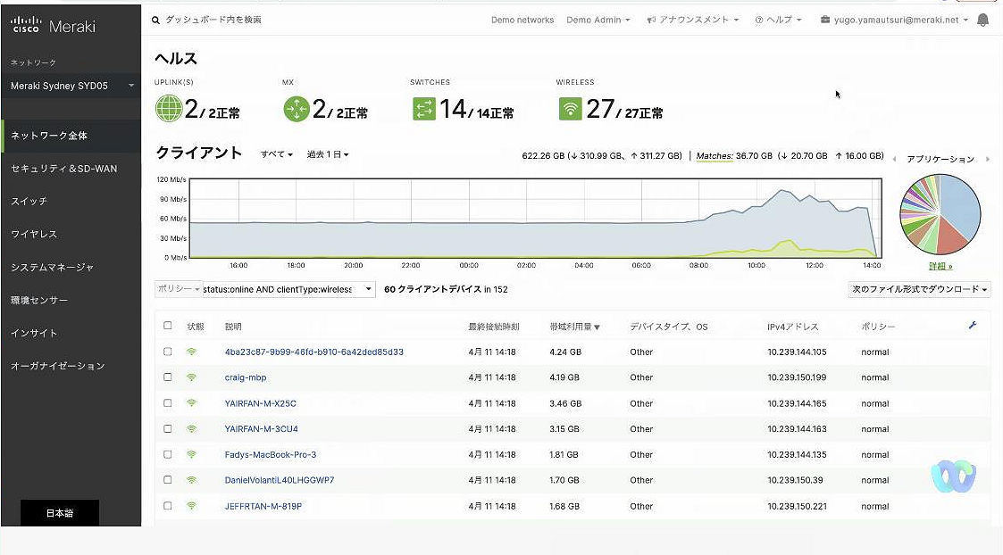Click the Cisco Meraki logo

point(53,26)
